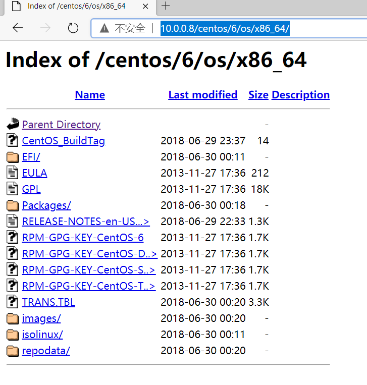
Task: Click the browser back arrow button
Action: (18, 28)
